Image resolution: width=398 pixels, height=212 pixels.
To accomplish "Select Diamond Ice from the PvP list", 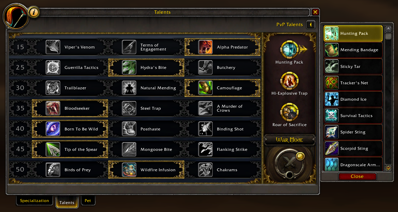I will click(353, 99).
